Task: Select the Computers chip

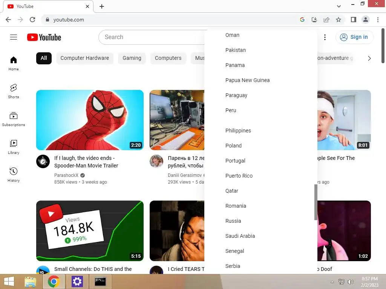Action: click(x=168, y=58)
